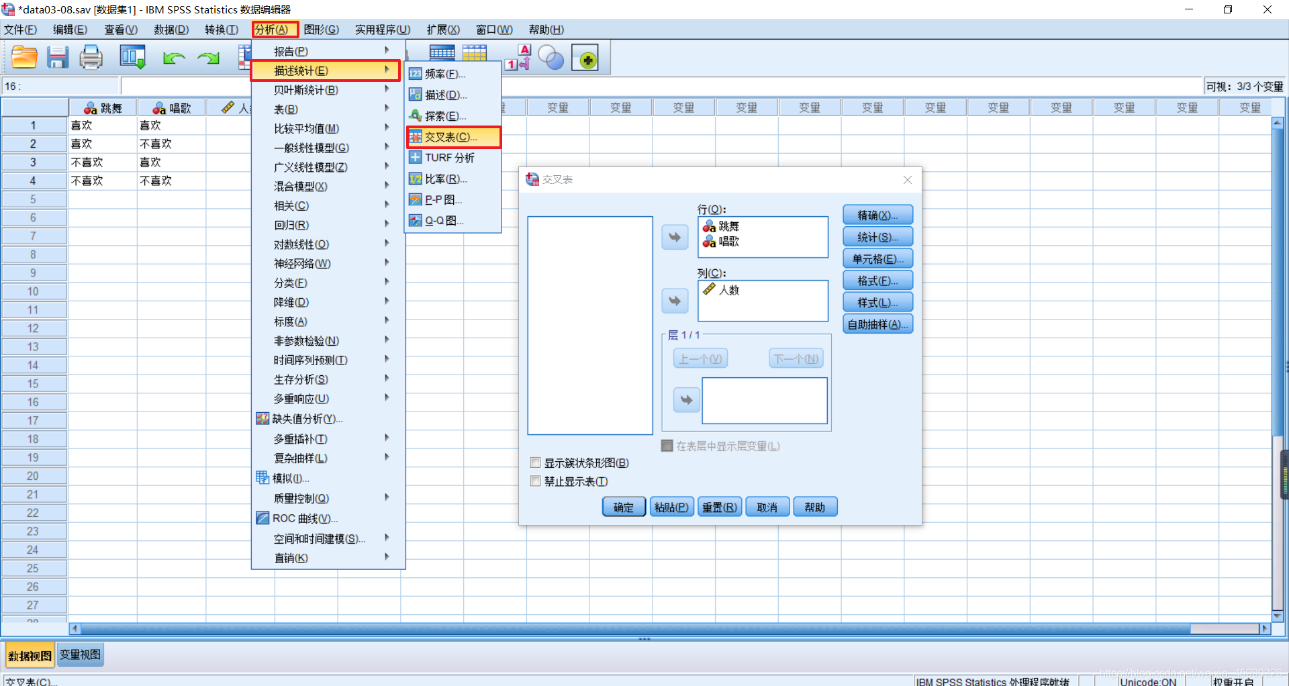
Task: Open the 转换(T) menu
Action: (222, 30)
